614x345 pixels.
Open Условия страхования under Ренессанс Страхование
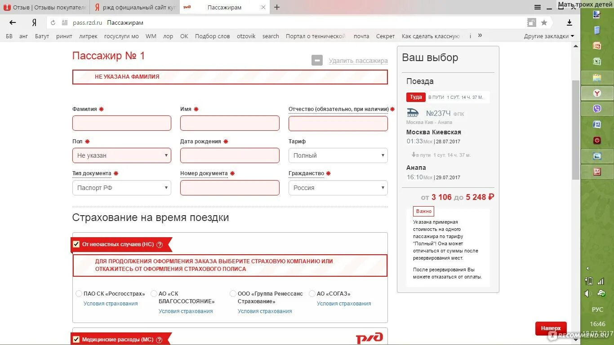click(x=265, y=311)
